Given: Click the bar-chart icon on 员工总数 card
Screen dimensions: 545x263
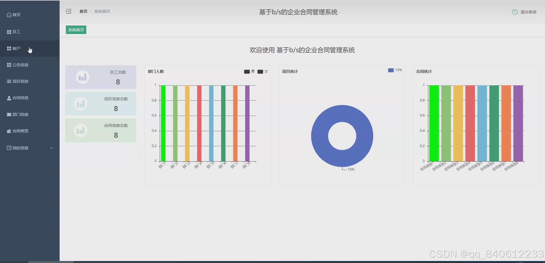Looking at the screenshot, I should (82, 77).
